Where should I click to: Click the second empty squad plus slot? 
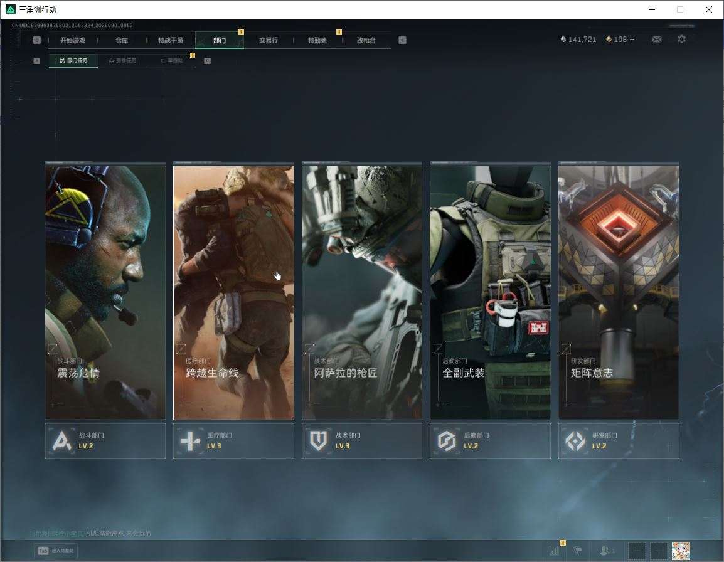pos(659,551)
